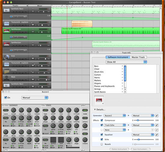Click the oscillator wave shape button in Buzzer2
The width and height of the screenshot is (165, 152).
6,110
